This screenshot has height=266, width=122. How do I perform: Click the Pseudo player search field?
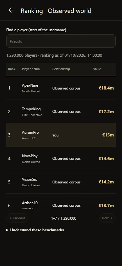click(61, 41)
